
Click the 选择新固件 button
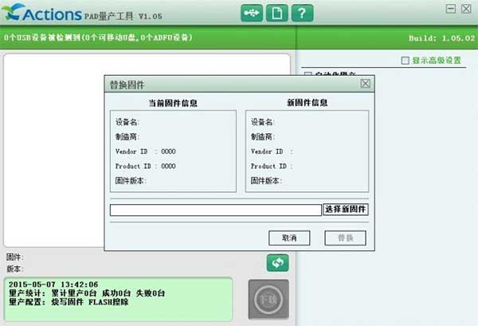pyautogui.click(x=346, y=210)
